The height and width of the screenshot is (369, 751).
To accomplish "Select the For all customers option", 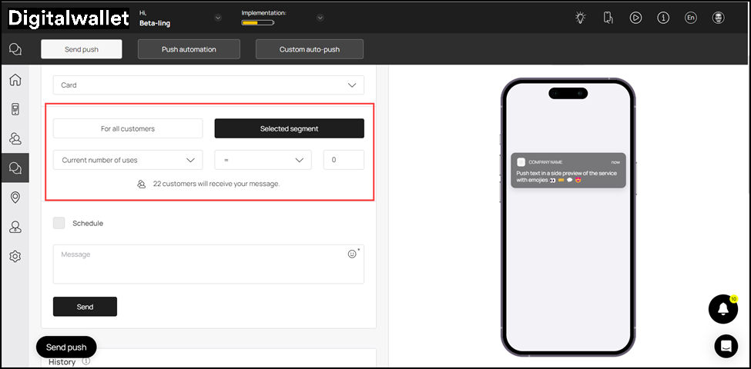I will [x=128, y=128].
